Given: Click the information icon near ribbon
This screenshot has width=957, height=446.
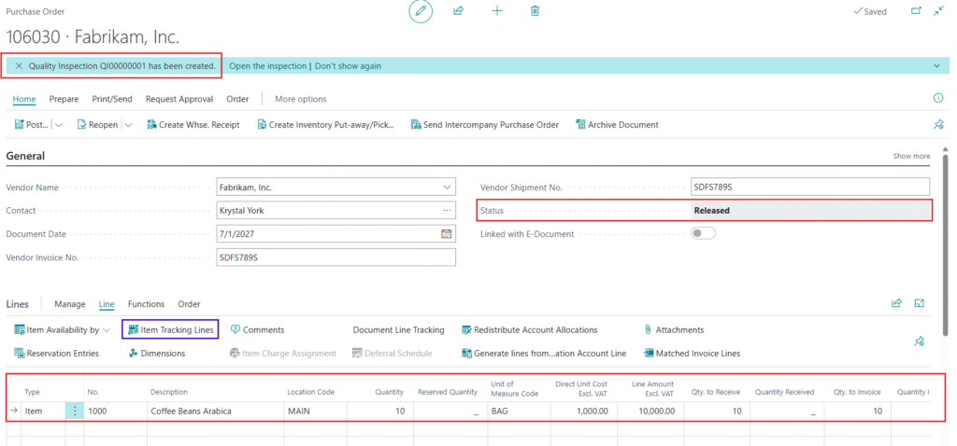Looking at the screenshot, I should [x=938, y=98].
